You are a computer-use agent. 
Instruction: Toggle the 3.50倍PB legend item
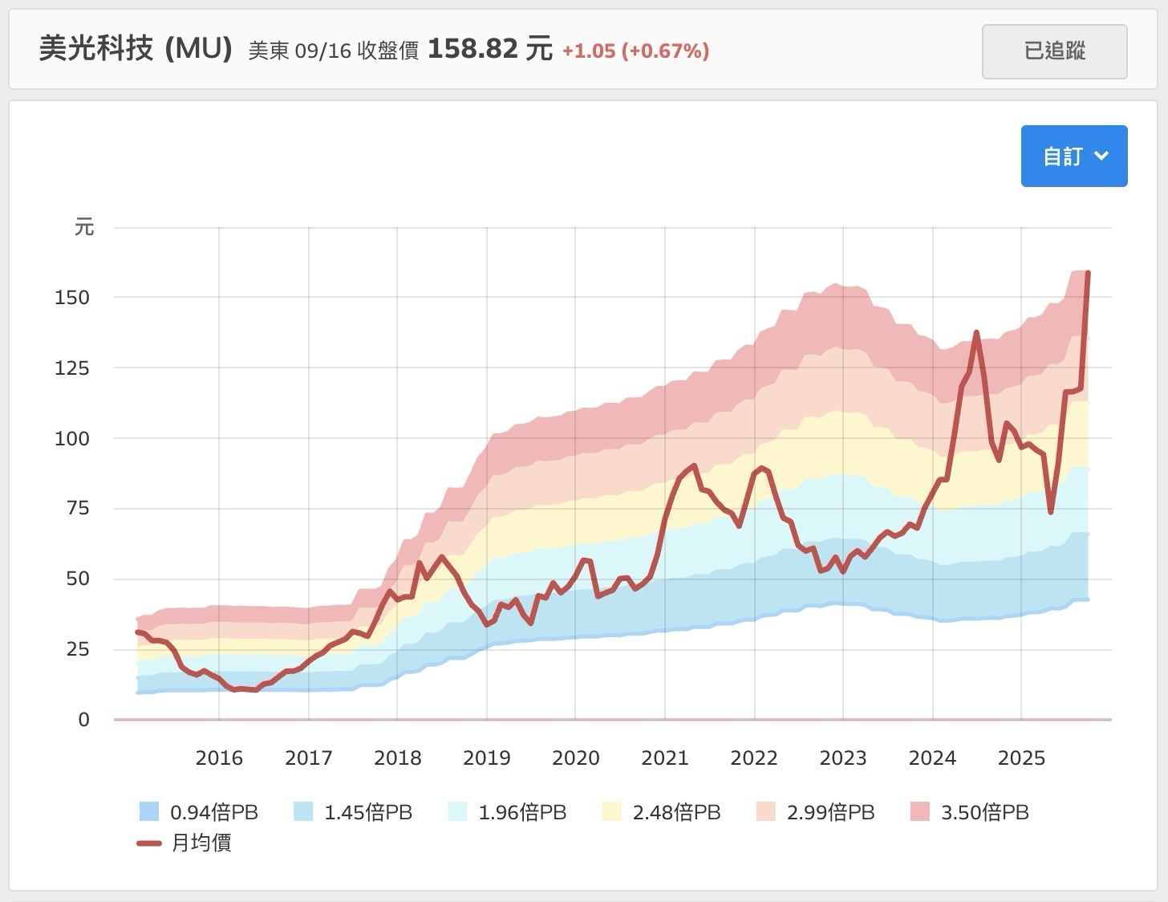pos(969,812)
